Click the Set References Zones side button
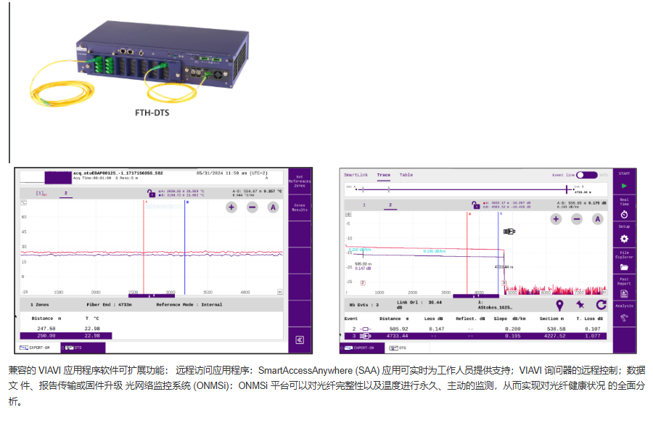 [x=300, y=181]
